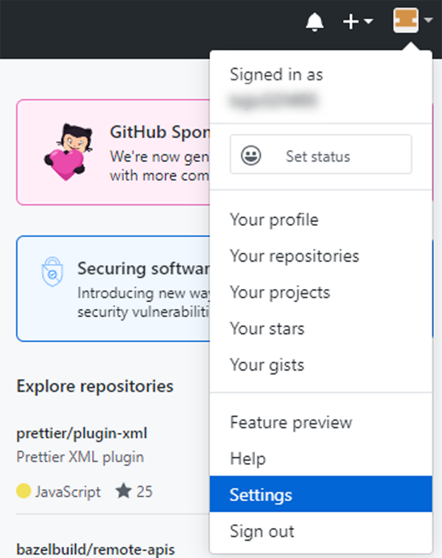Go to Your repositories

pos(294,256)
